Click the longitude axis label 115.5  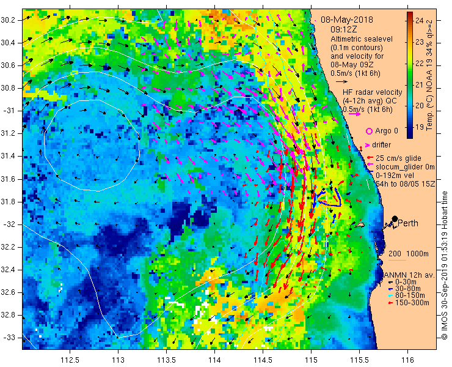point(359,360)
